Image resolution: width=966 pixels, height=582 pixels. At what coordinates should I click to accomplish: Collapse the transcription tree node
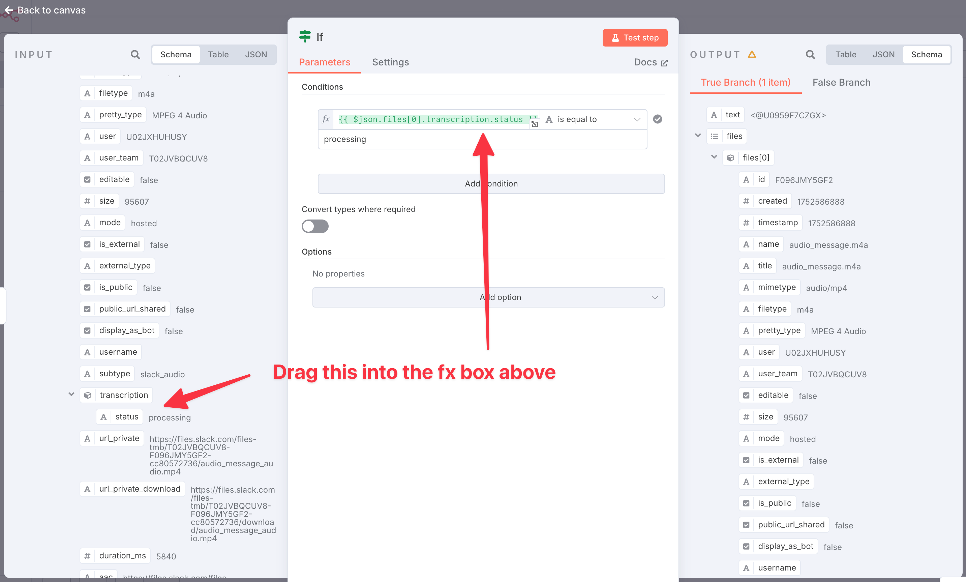[71, 395]
